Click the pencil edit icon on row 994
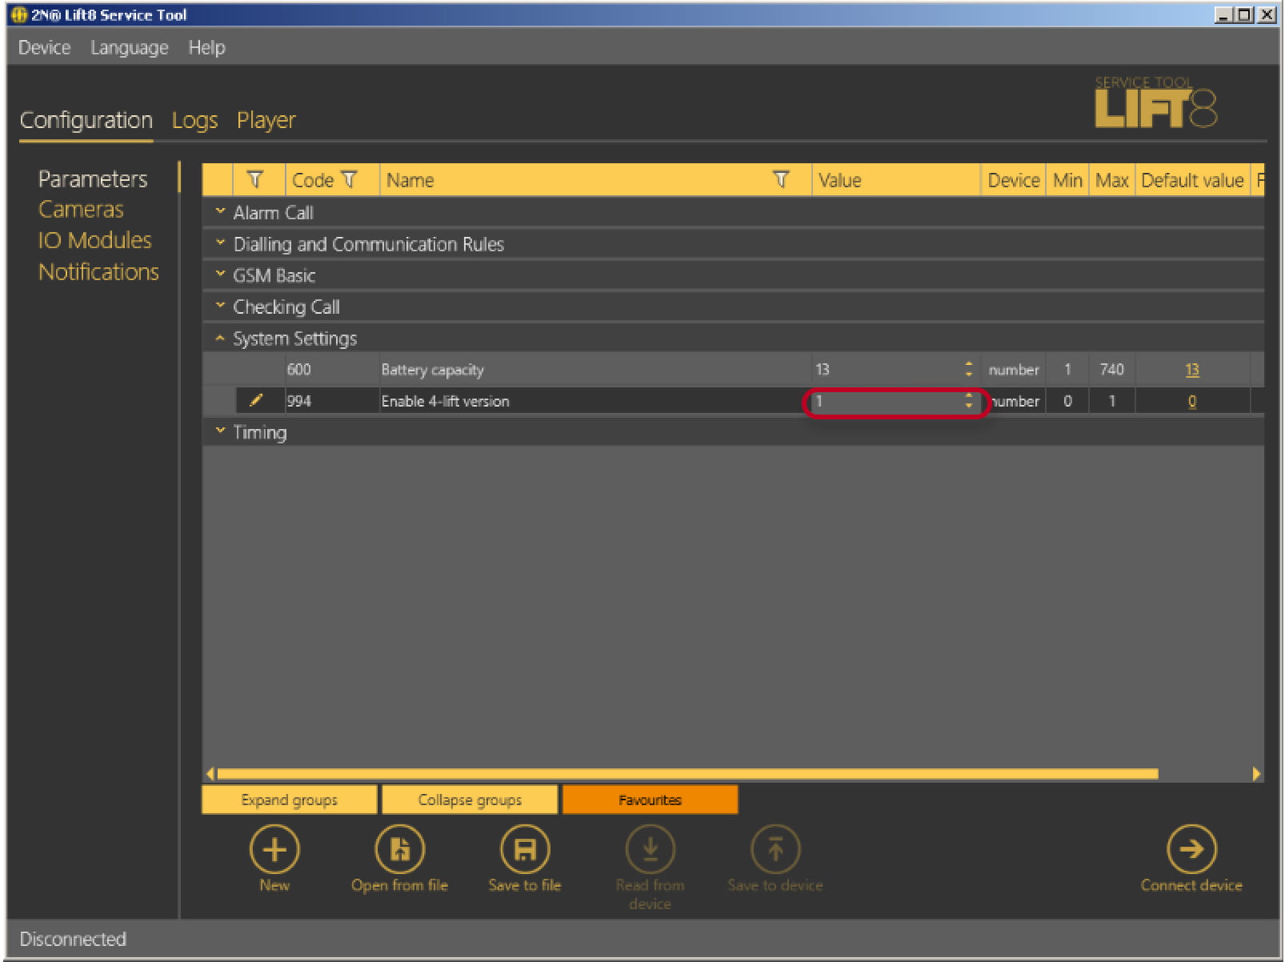The image size is (1285, 962). [256, 400]
